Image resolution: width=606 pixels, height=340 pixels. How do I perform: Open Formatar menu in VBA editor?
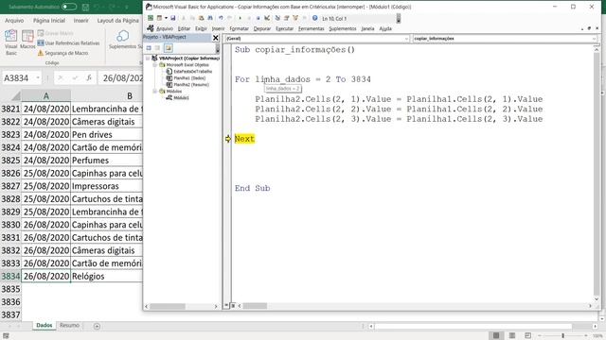click(x=240, y=28)
